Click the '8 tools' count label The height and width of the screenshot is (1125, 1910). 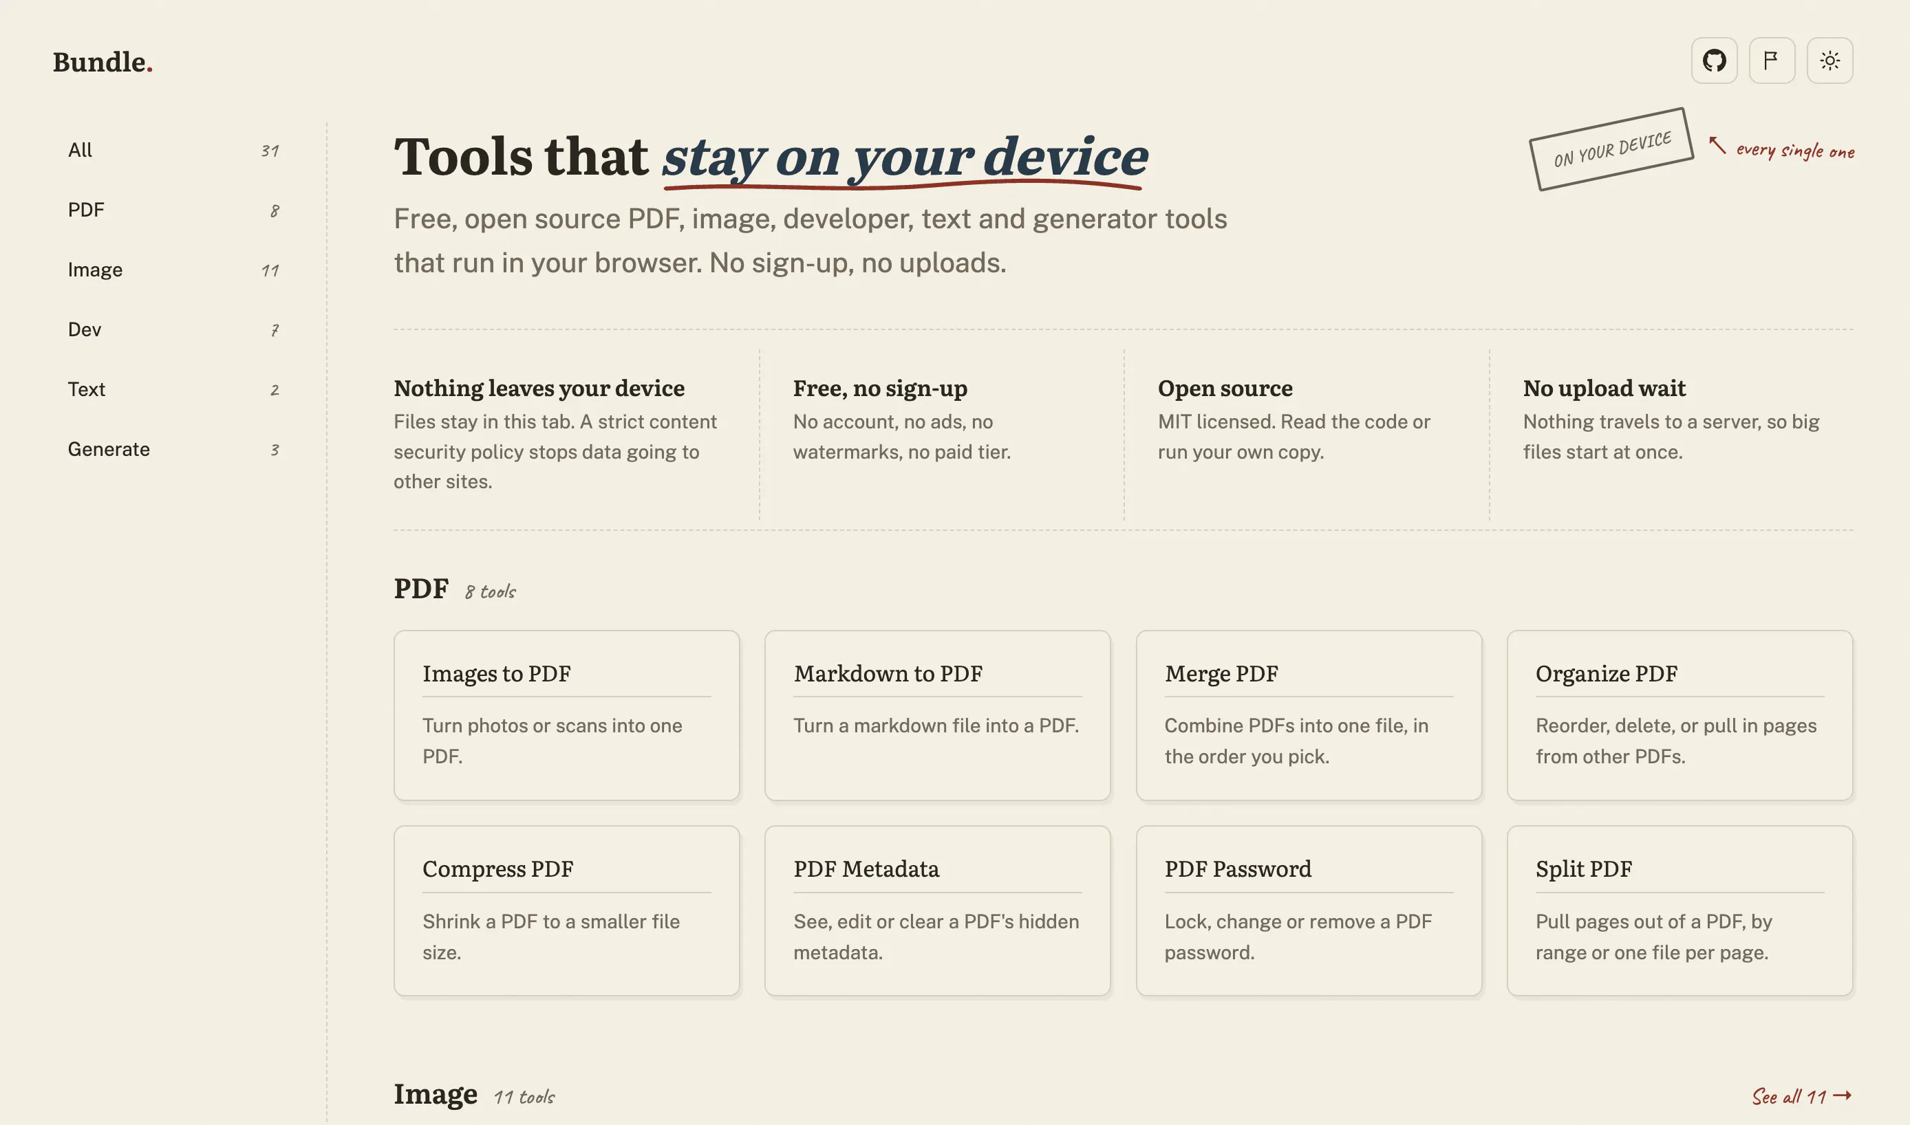pos(490,591)
